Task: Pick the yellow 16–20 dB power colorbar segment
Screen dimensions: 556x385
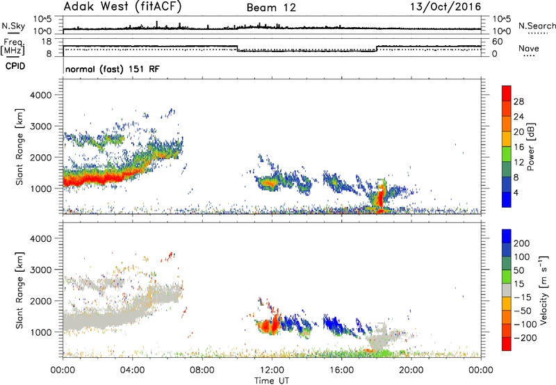Action: [x=507, y=138]
